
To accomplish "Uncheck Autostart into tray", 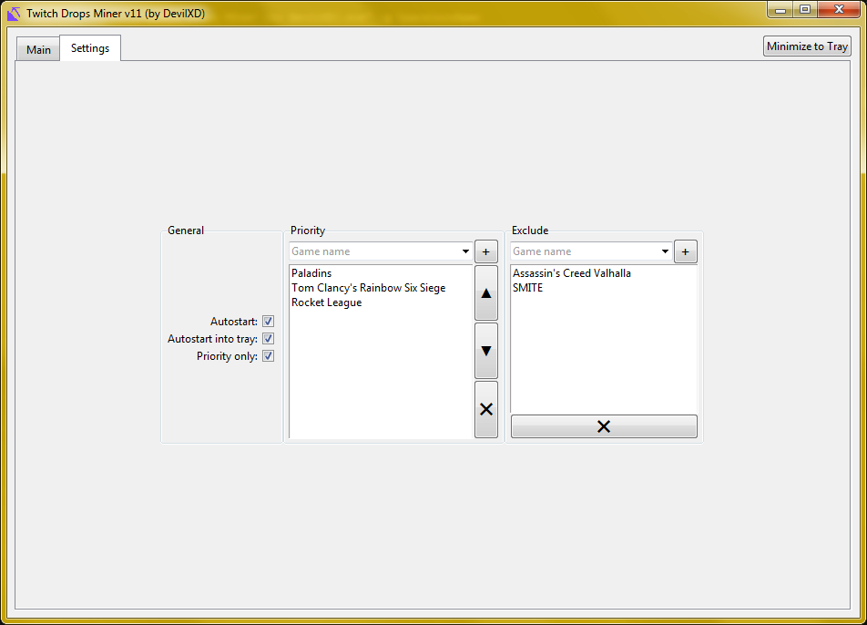I will [x=268, y=338].
